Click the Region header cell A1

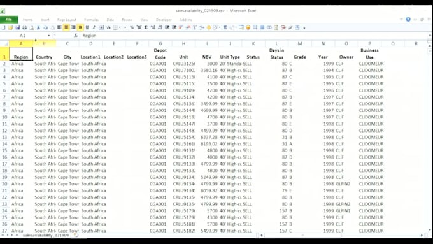[x=21, y=54]
